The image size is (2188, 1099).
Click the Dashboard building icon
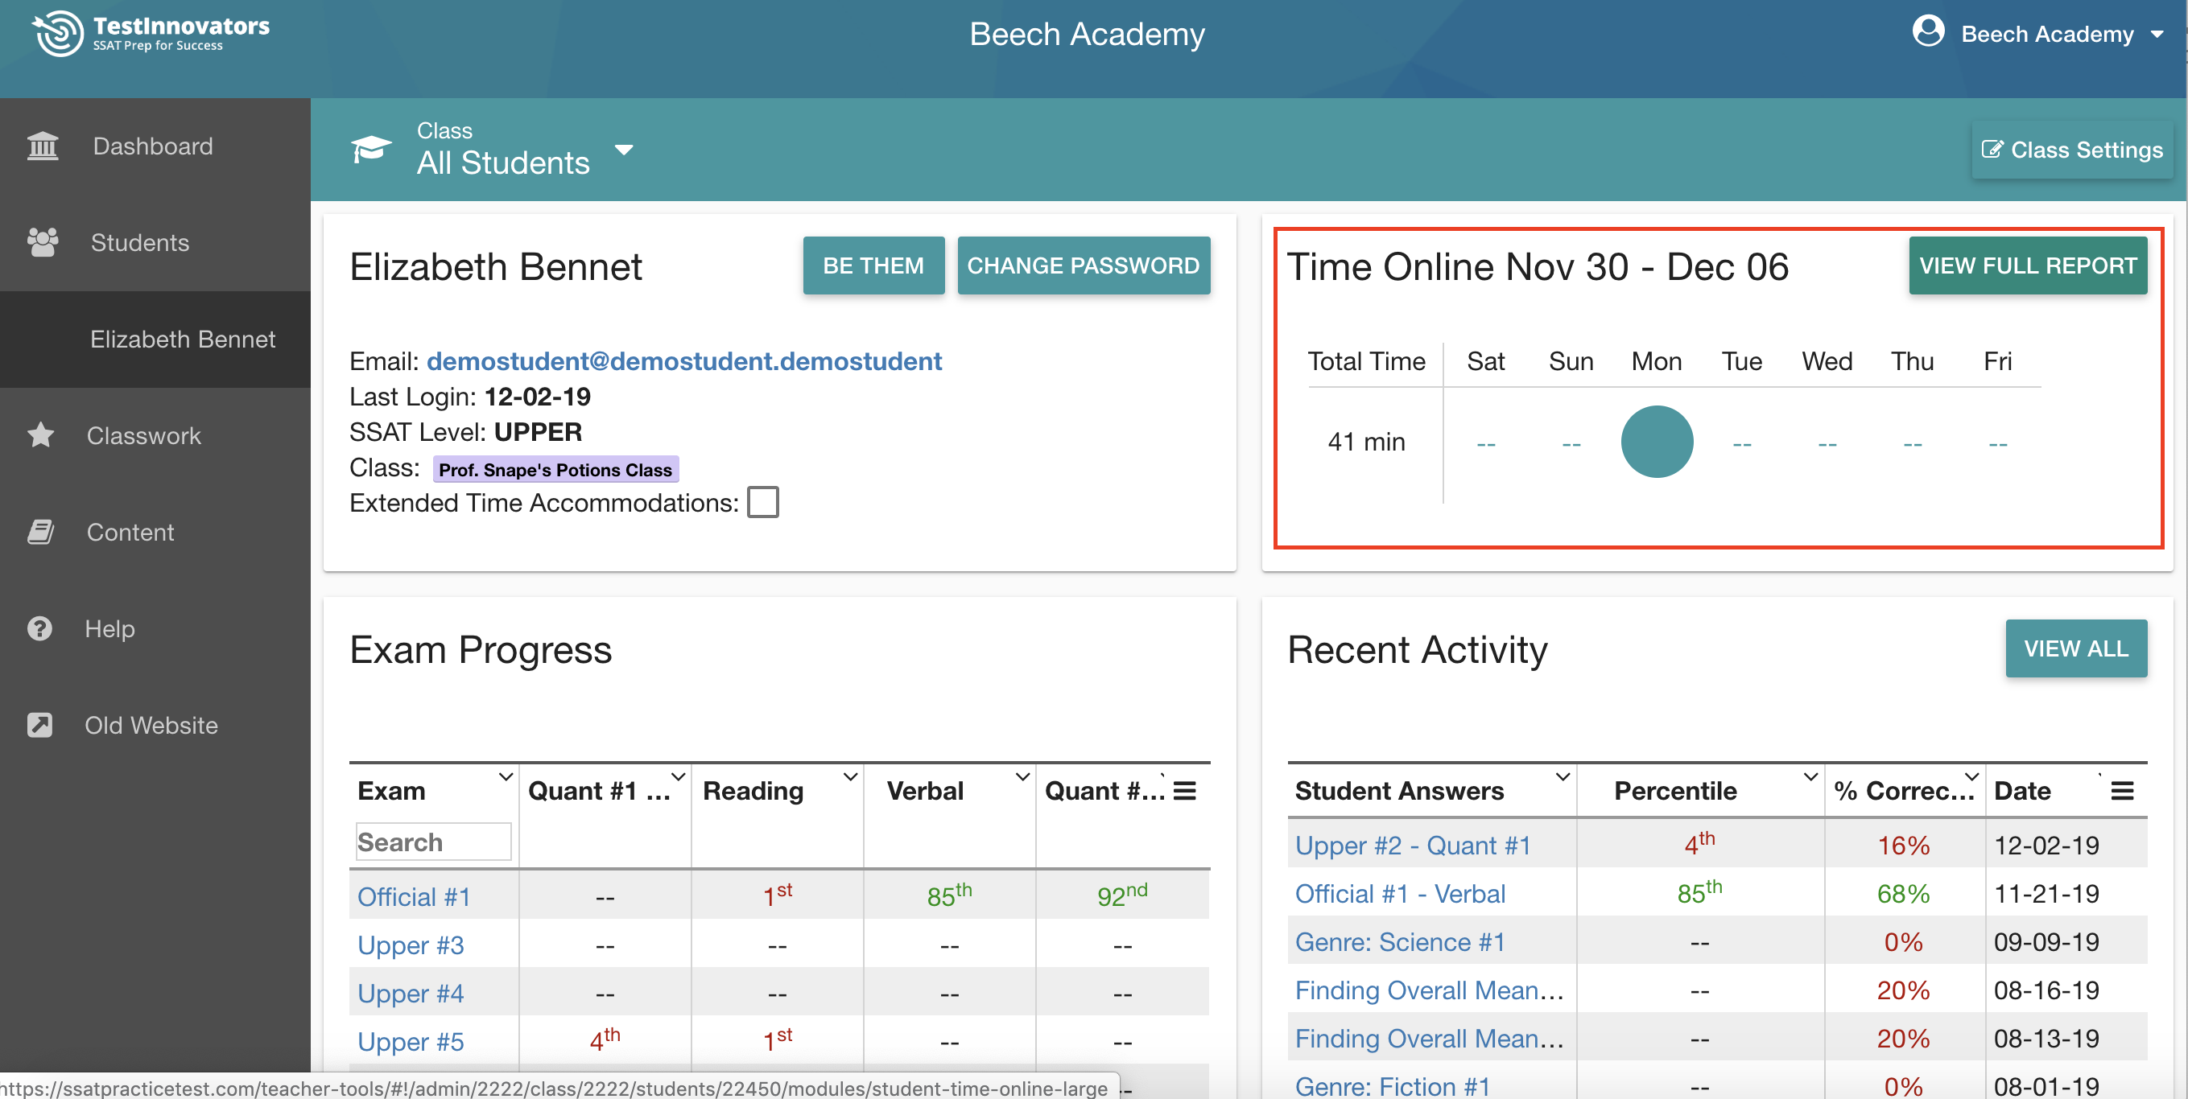43,146
